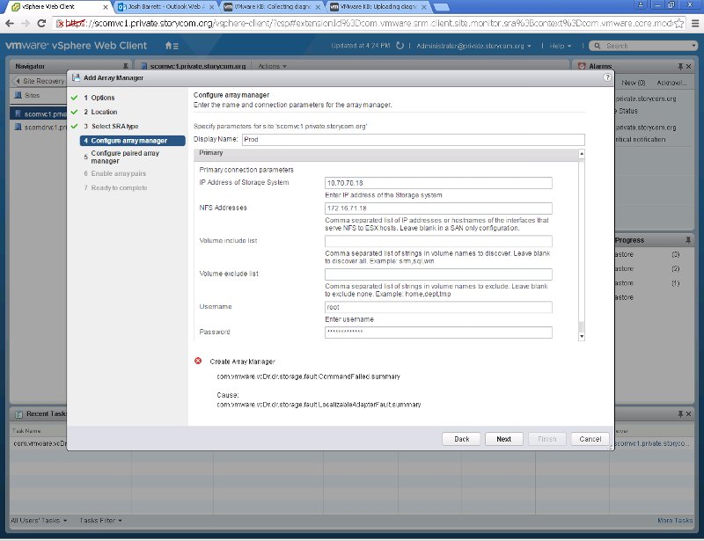
Task: Select scomvc1 site in Navigator
Action: (x=39, y=113)
